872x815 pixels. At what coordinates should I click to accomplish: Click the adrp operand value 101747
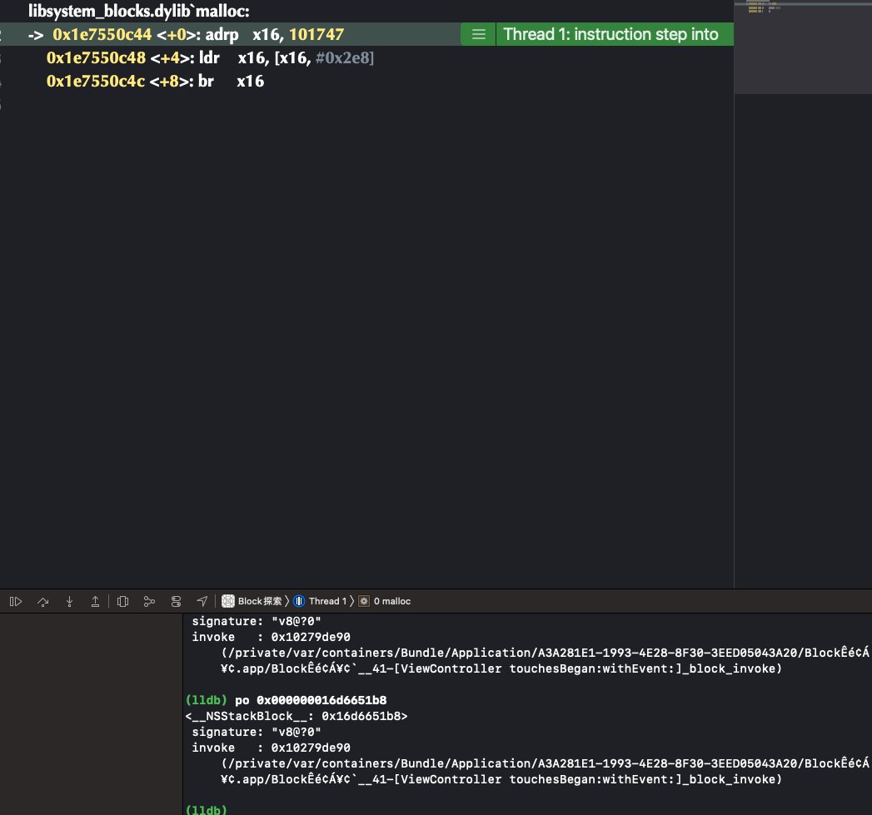(316, 34)
